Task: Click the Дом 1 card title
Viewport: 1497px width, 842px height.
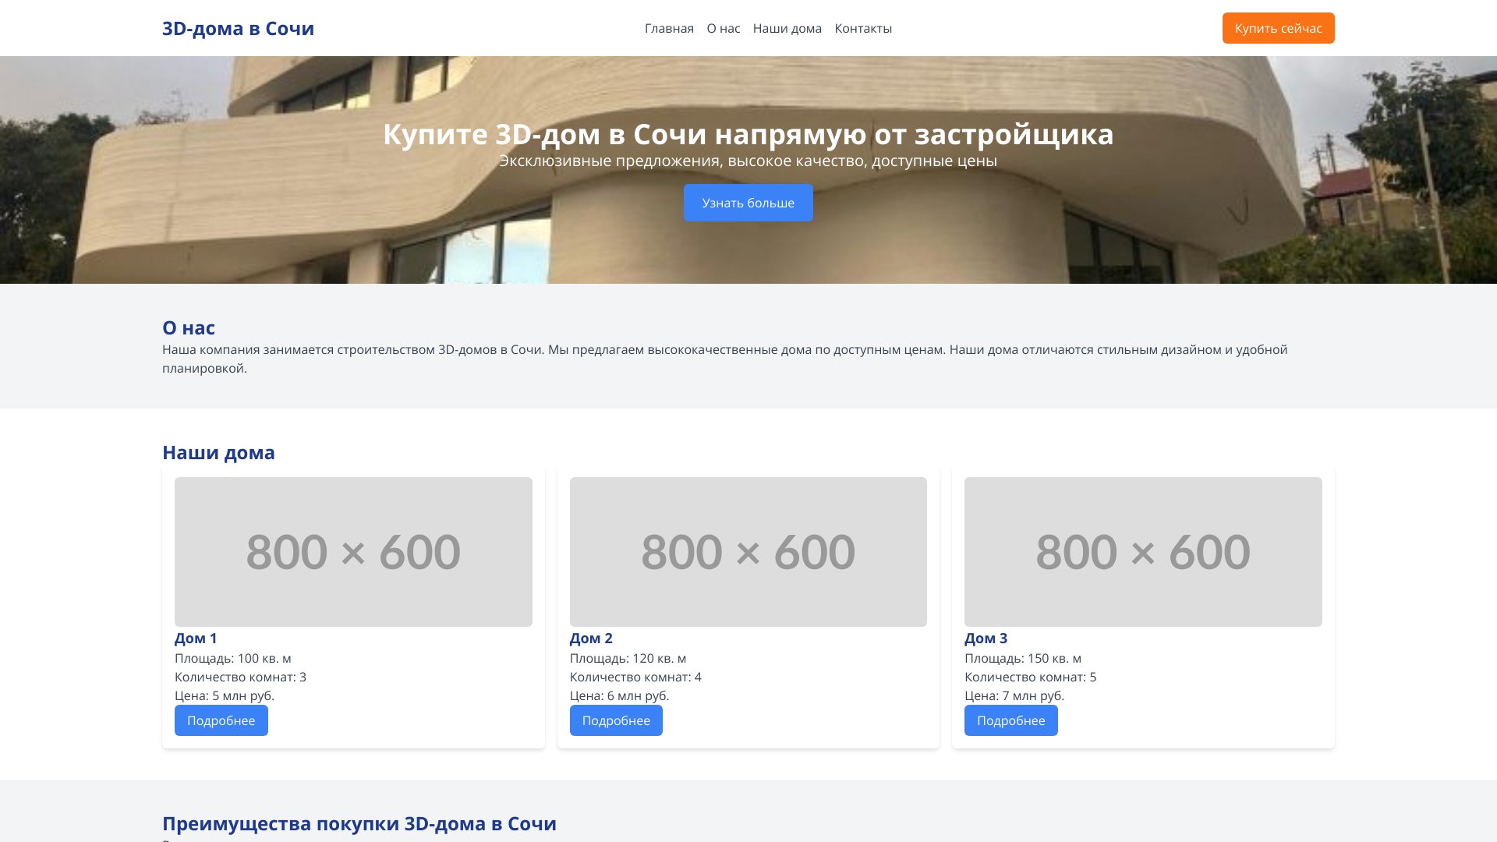Action: click(x=196, y=639)
